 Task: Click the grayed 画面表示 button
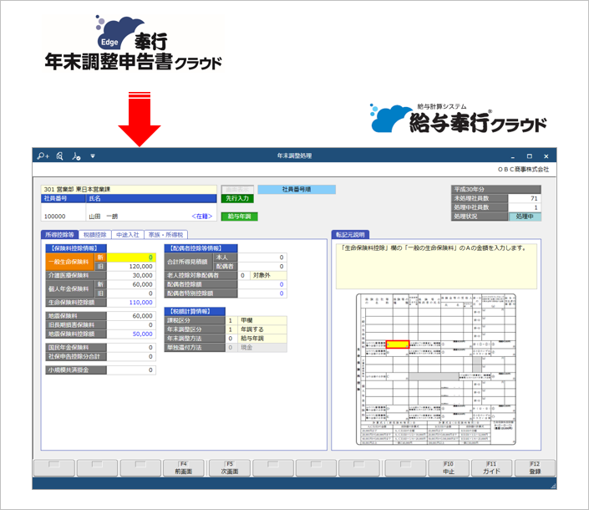coord(237,190)
